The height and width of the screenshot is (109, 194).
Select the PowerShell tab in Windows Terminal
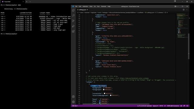pos(12,2)
